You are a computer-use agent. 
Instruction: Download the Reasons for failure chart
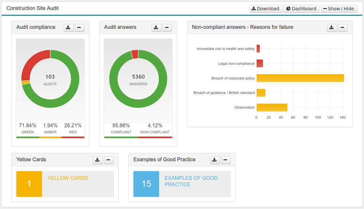click(332, 28)
